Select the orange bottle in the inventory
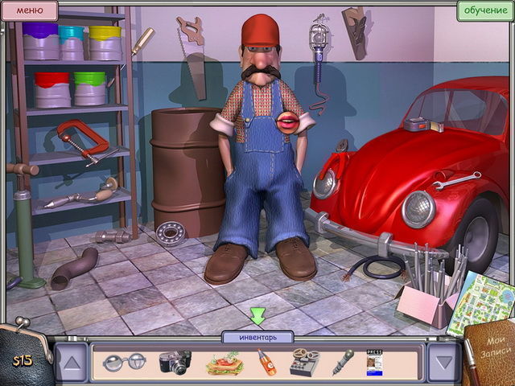Viewport: 515px width, 386px height. [x=266, y=363]
